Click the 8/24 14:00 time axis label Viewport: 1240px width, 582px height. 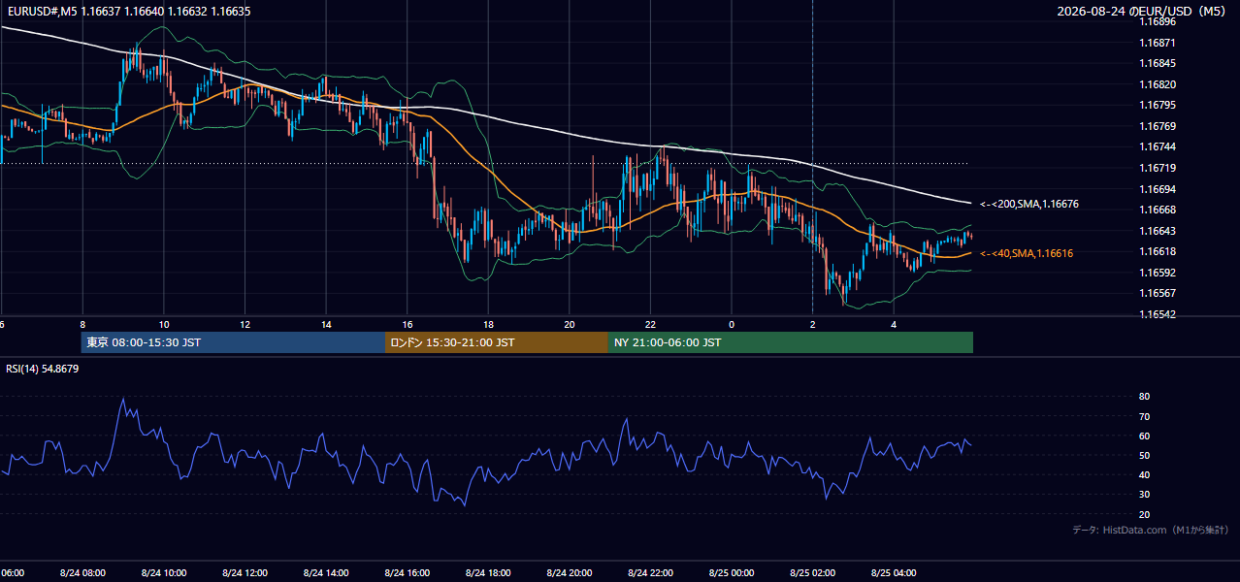tap(326, 572)
